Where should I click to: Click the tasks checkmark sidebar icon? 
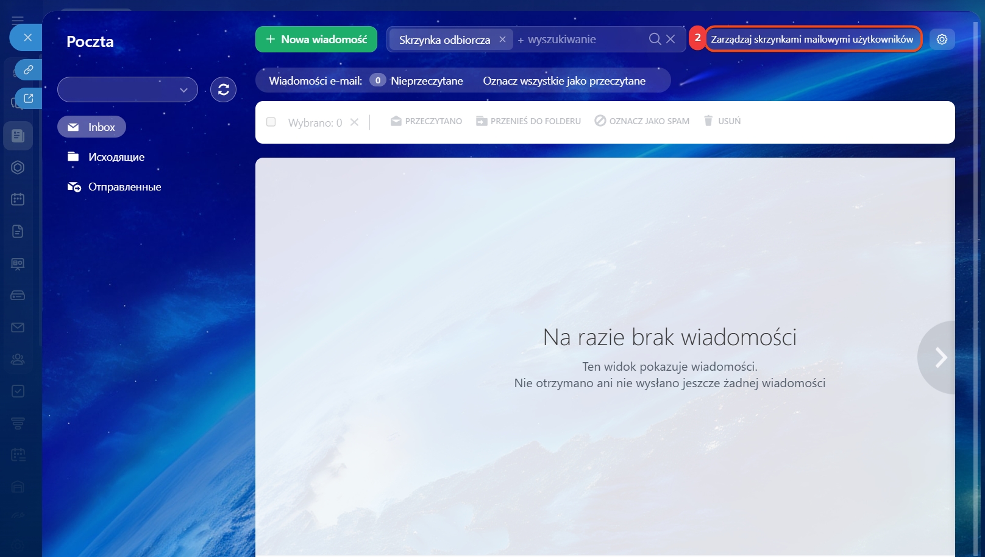tap(18, 391)
